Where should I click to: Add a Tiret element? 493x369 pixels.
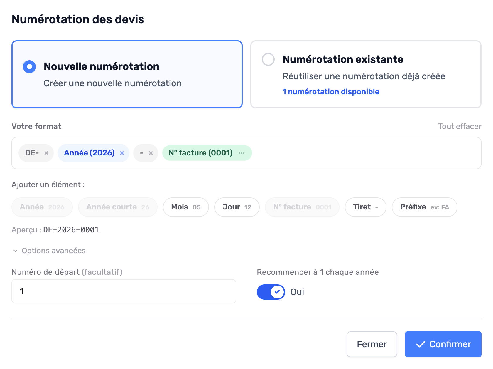tap(365, 207)
